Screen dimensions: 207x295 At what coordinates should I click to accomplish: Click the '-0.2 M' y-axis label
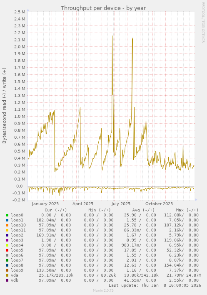(19, 200)
